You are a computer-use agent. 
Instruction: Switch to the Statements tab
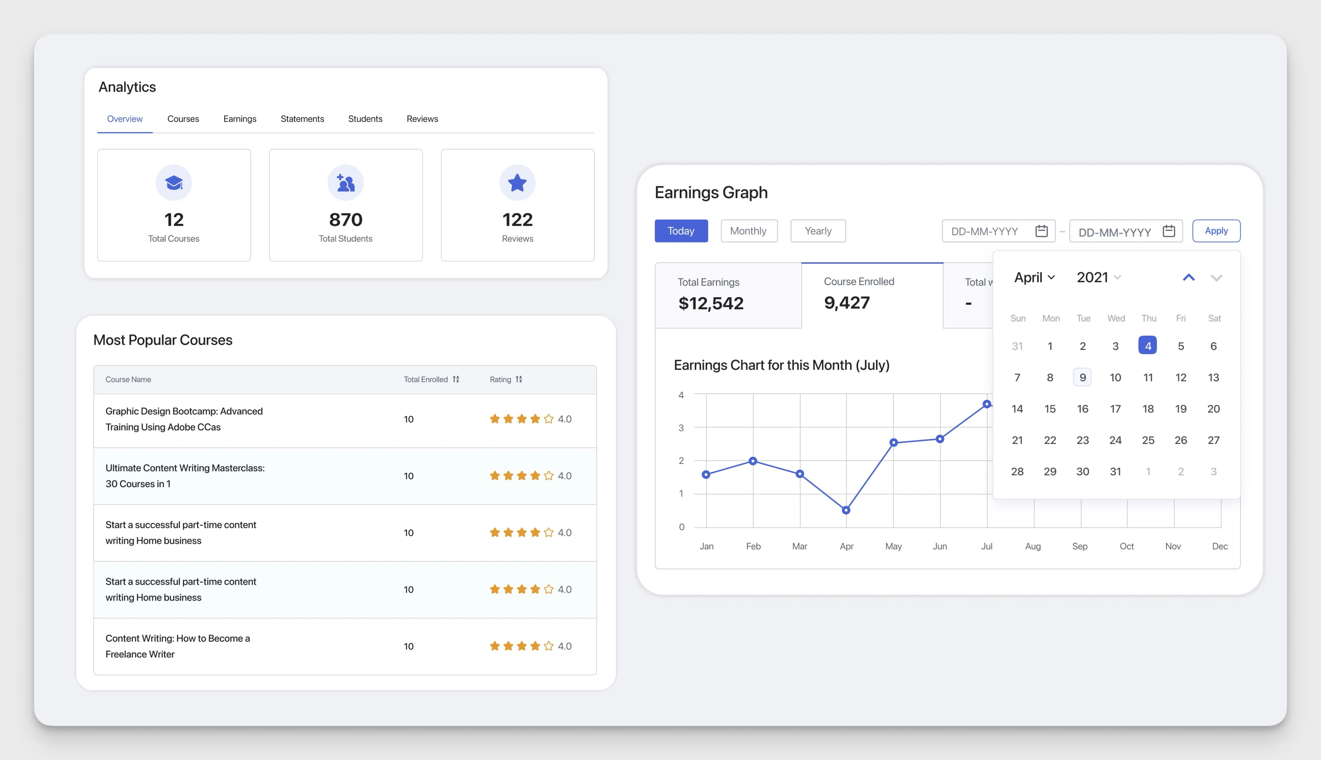(x=302, y=119)
